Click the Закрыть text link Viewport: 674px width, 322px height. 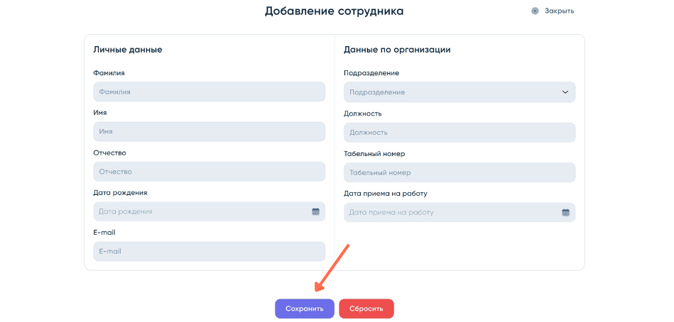559,11
